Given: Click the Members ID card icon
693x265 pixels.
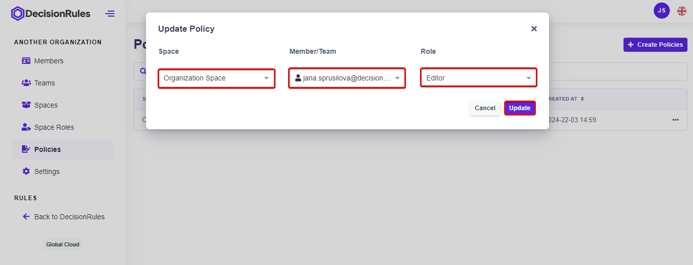Looking at the screenshot, I should pos(26,61).
